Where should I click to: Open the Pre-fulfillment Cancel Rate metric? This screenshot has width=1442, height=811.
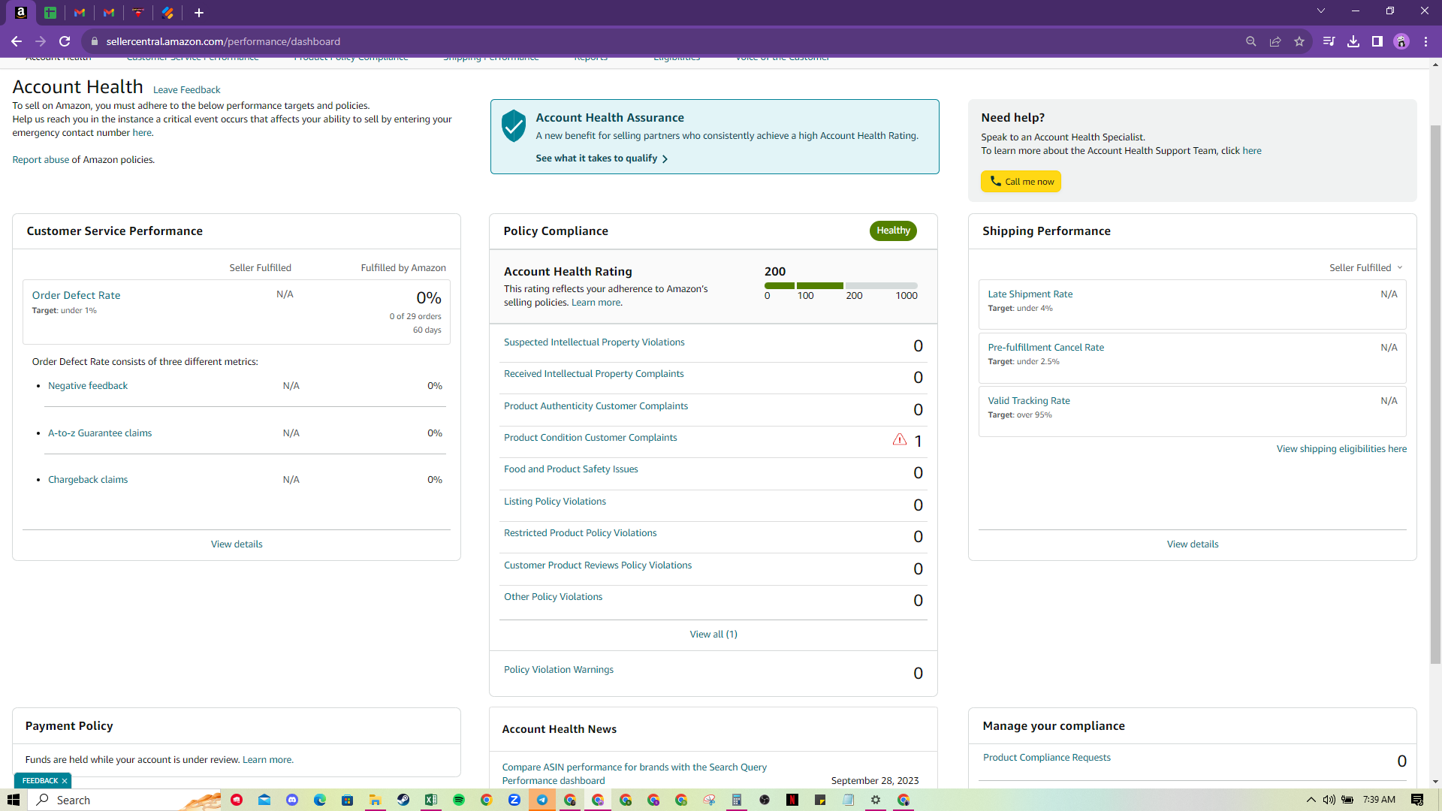pyautogui.click(x=1046, y=348)
